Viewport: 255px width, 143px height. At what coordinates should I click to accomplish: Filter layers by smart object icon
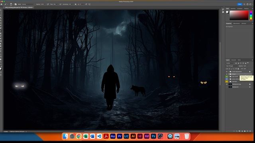pos(245,63)
